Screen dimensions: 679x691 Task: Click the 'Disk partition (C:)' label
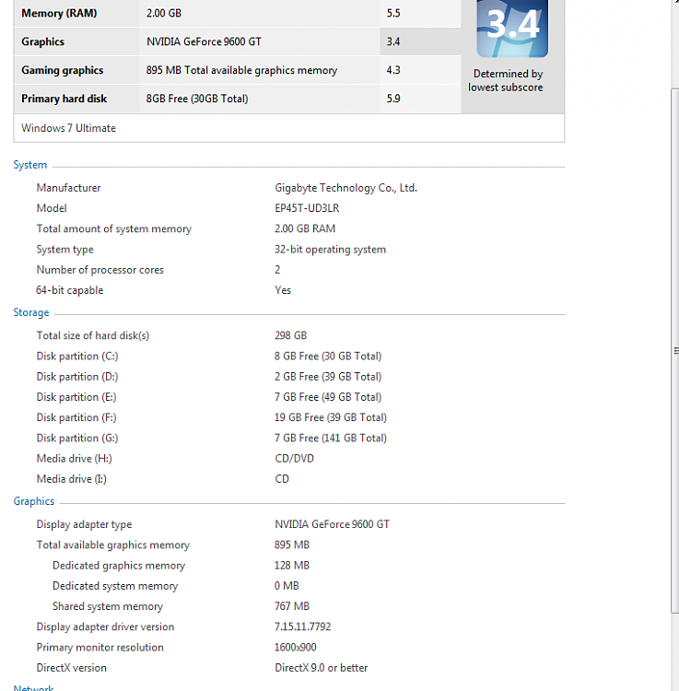point(77,356)
